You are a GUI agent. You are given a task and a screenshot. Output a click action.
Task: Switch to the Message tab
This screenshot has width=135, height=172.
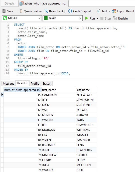(x=9, y=83)
